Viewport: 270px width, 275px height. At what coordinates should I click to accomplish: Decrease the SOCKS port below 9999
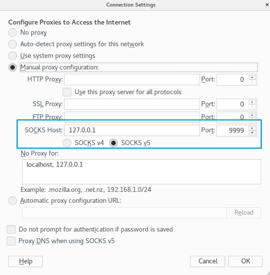252,133
